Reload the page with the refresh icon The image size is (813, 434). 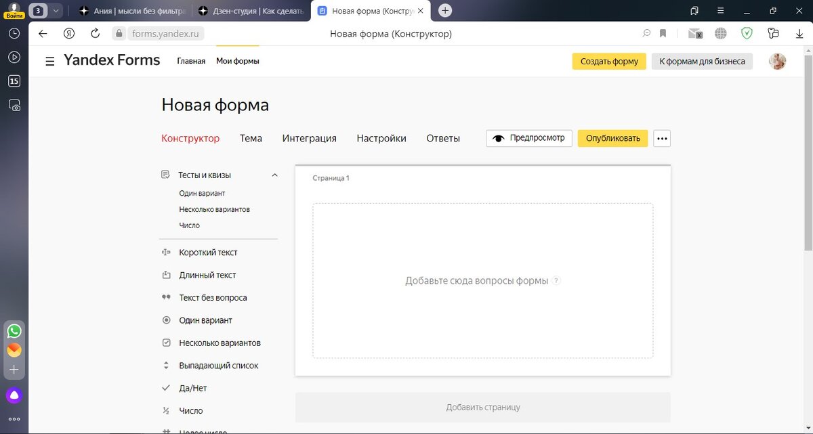[x=96, y=34]
